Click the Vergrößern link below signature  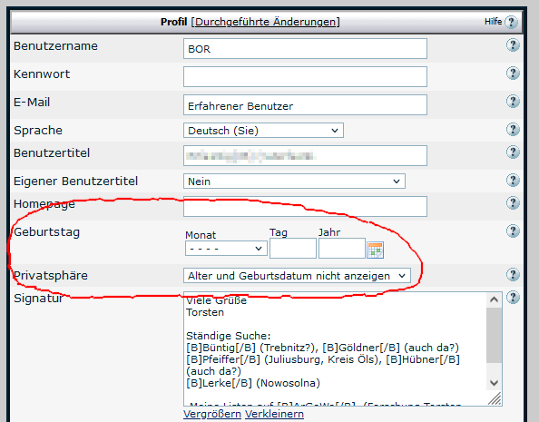(212, 414)
